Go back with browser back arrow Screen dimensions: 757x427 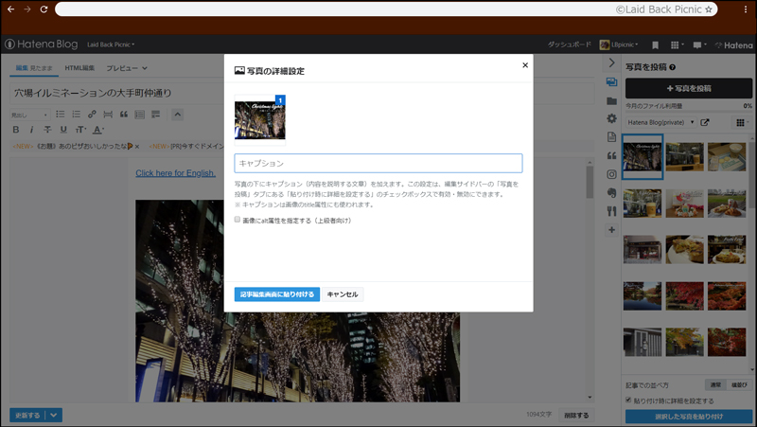10,9
